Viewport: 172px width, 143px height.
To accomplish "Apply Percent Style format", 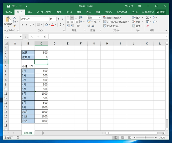I will pos(95,22).
